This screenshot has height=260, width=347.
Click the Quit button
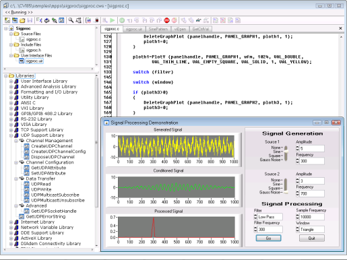(x=312, y=238)
